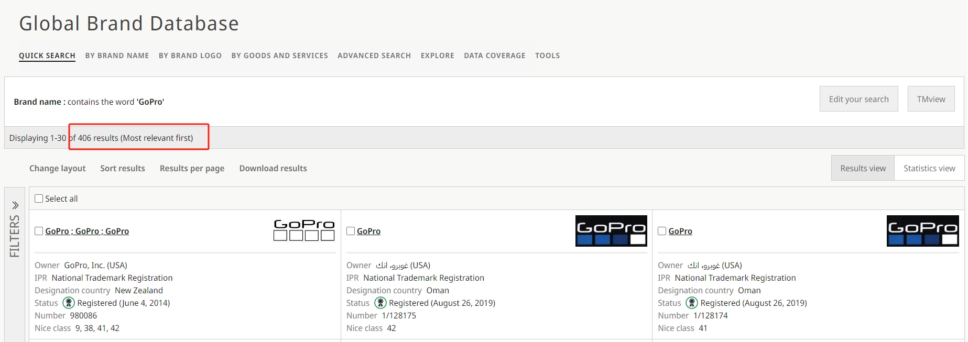Viewport: 968px width, 342px height.
Task: Switch to Quick Search tab
Action: tap(47, 56)
